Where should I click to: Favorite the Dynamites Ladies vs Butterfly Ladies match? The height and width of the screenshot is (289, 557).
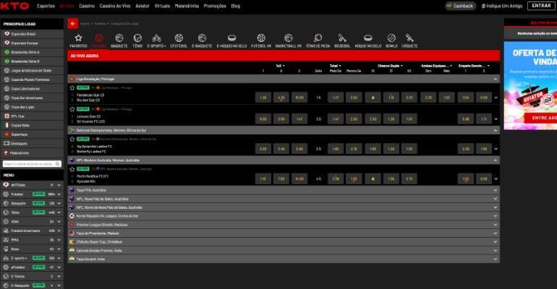(72, 139)
